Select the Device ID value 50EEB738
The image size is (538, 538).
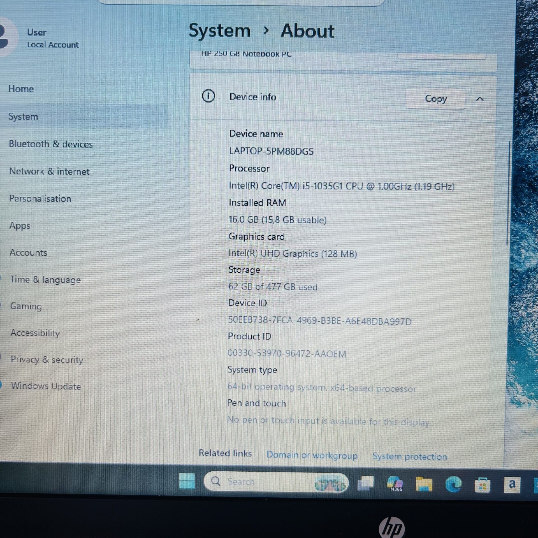[x=320, y=321]
